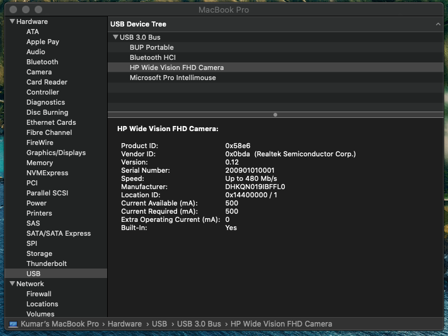This screenshot has width=448, height=336.
Task: Open the Memory category
Action: pyautogui.click(x=40, y=163)
